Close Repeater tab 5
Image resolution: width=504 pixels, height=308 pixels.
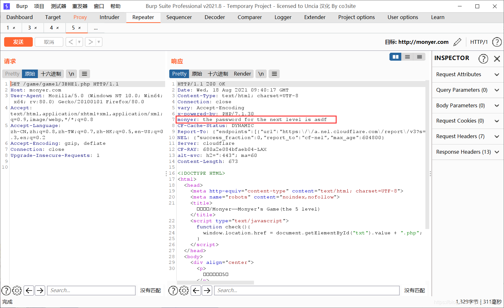80,28
